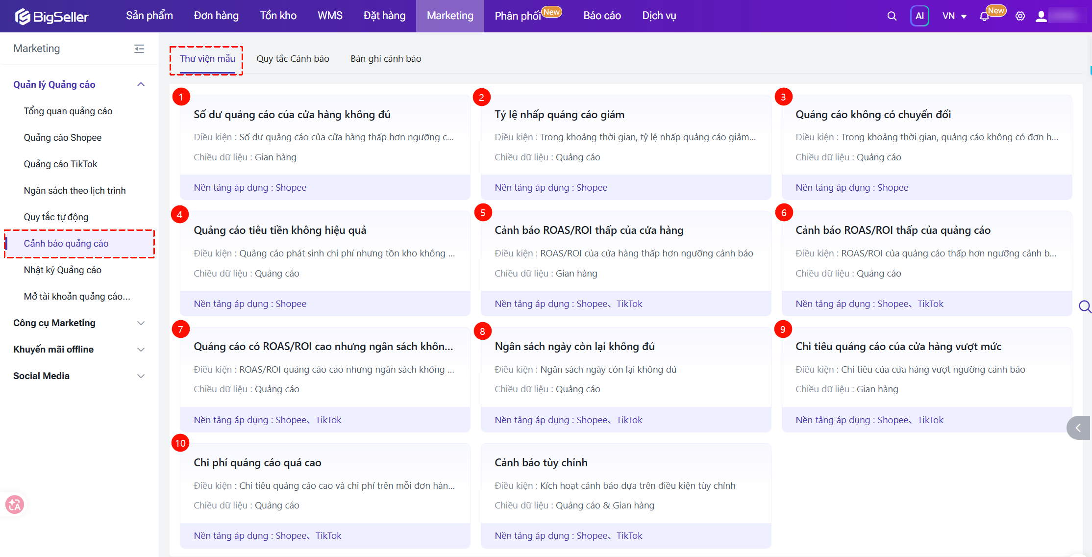Click the magnifier icon on right edge
Image resolution: width=1092 pixels, height=557 pixels.
coord(1085,307)
